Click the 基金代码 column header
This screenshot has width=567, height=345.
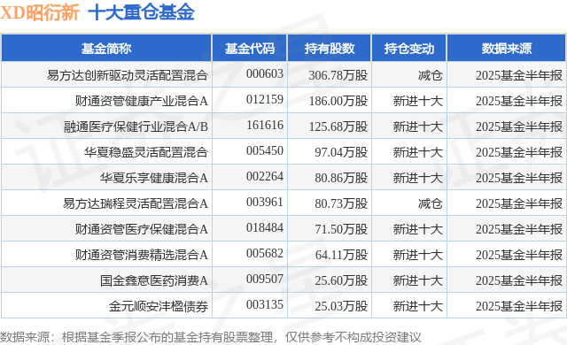[250, 49]
